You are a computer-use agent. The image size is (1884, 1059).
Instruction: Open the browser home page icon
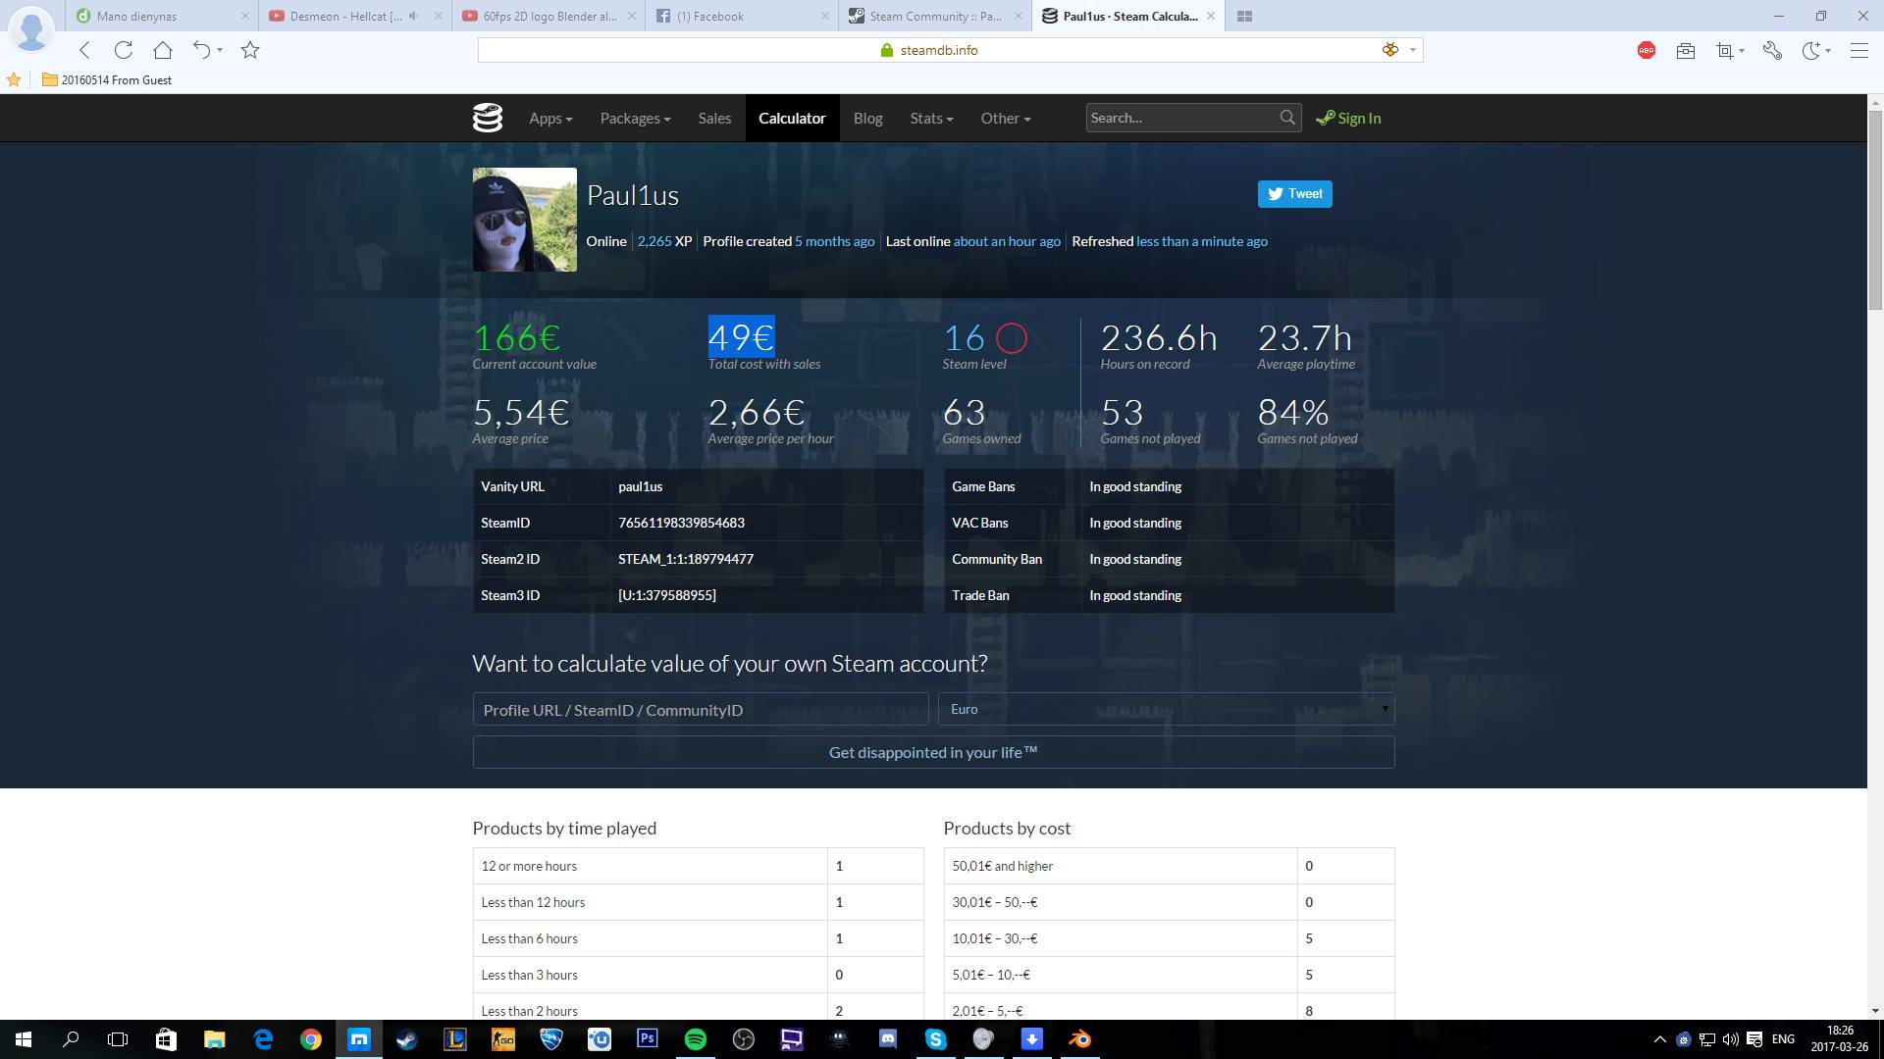click(x=163, y=50)
